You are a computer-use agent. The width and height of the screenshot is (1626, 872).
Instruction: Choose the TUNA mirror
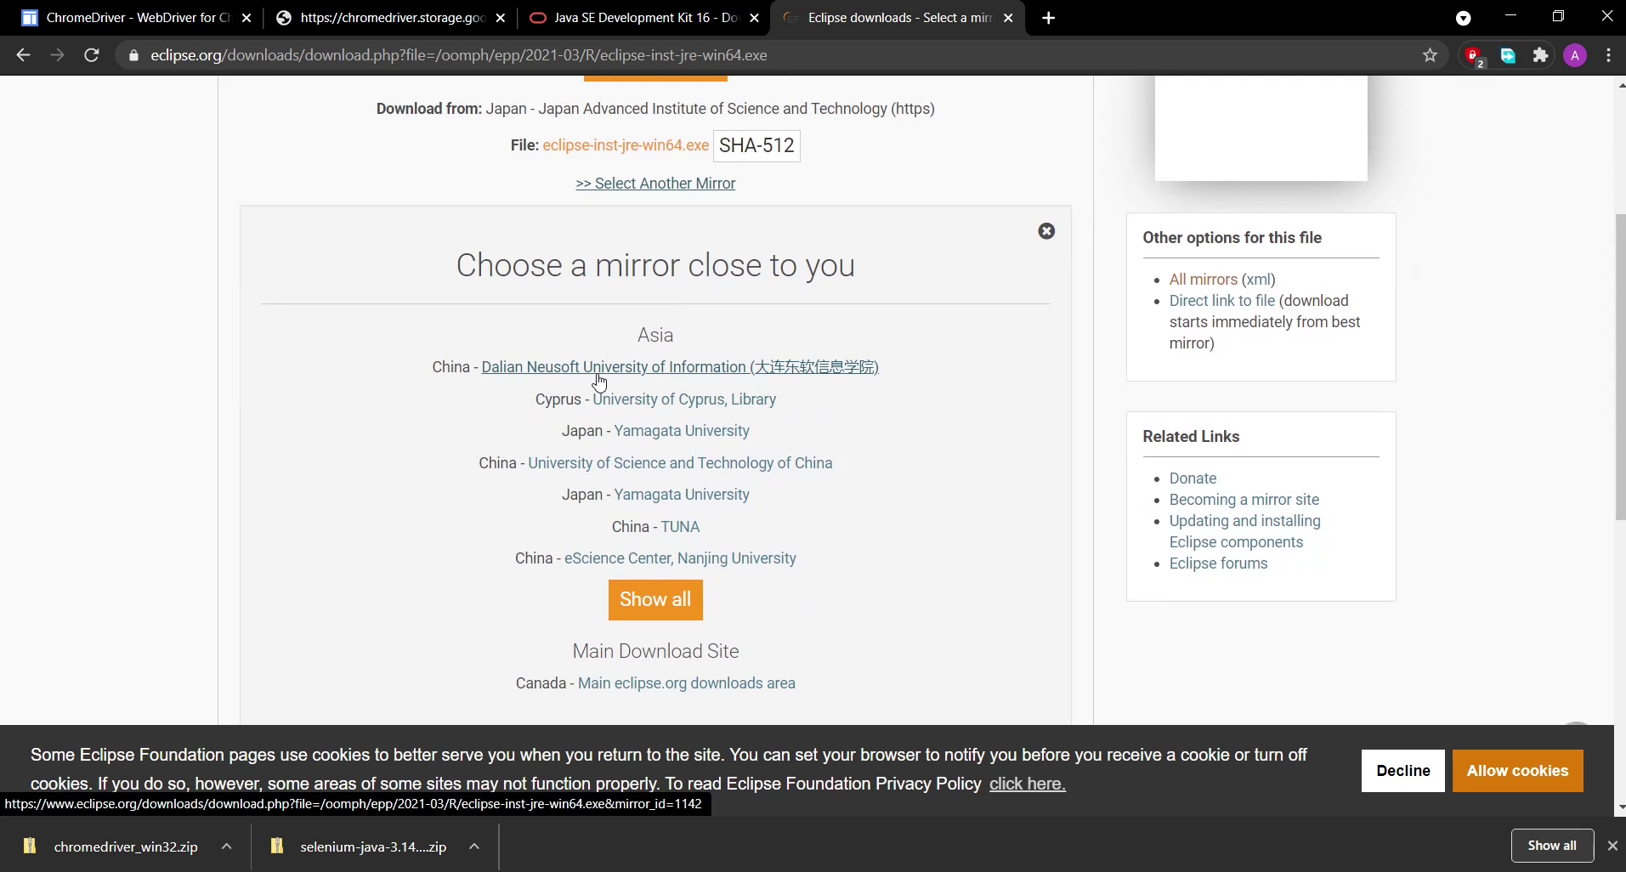[680, 527]
